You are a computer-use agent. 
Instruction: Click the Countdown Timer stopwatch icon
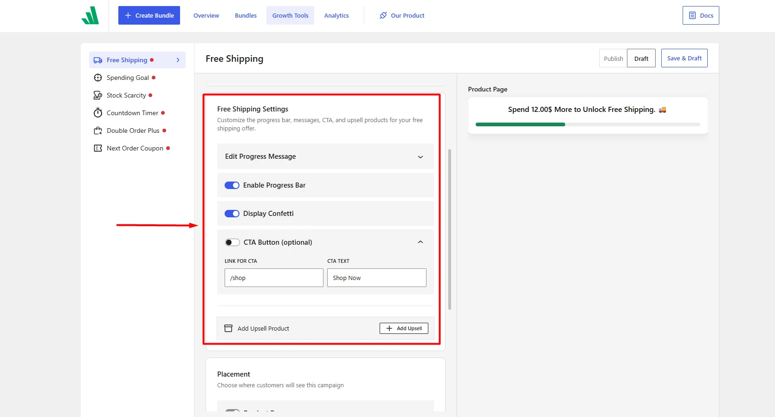(98, 113)
